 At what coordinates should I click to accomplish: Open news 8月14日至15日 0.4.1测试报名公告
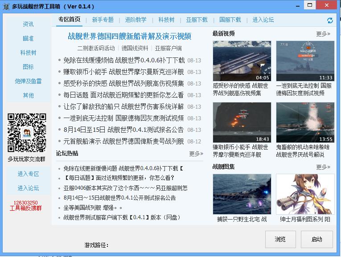123,130
